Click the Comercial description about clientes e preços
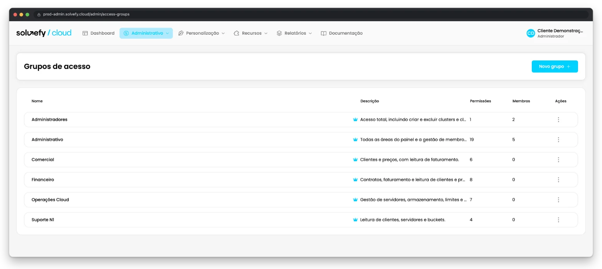This screenshot has height=269, width=602. pos(409,160)
